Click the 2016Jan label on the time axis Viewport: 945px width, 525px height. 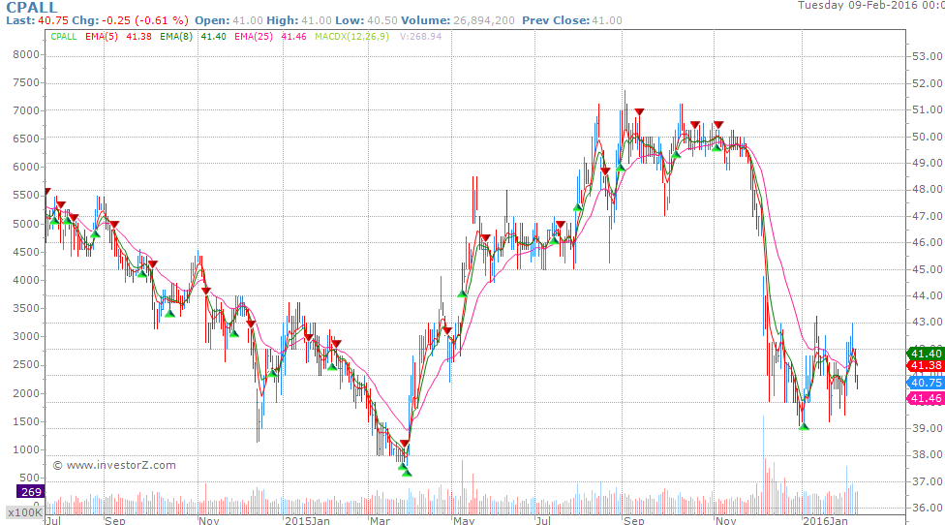[825, 520]
